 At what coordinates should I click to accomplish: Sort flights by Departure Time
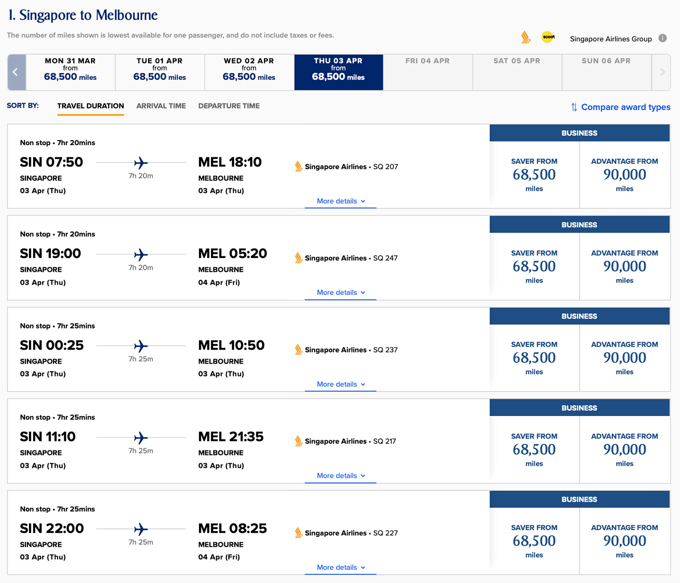[228, 106]
